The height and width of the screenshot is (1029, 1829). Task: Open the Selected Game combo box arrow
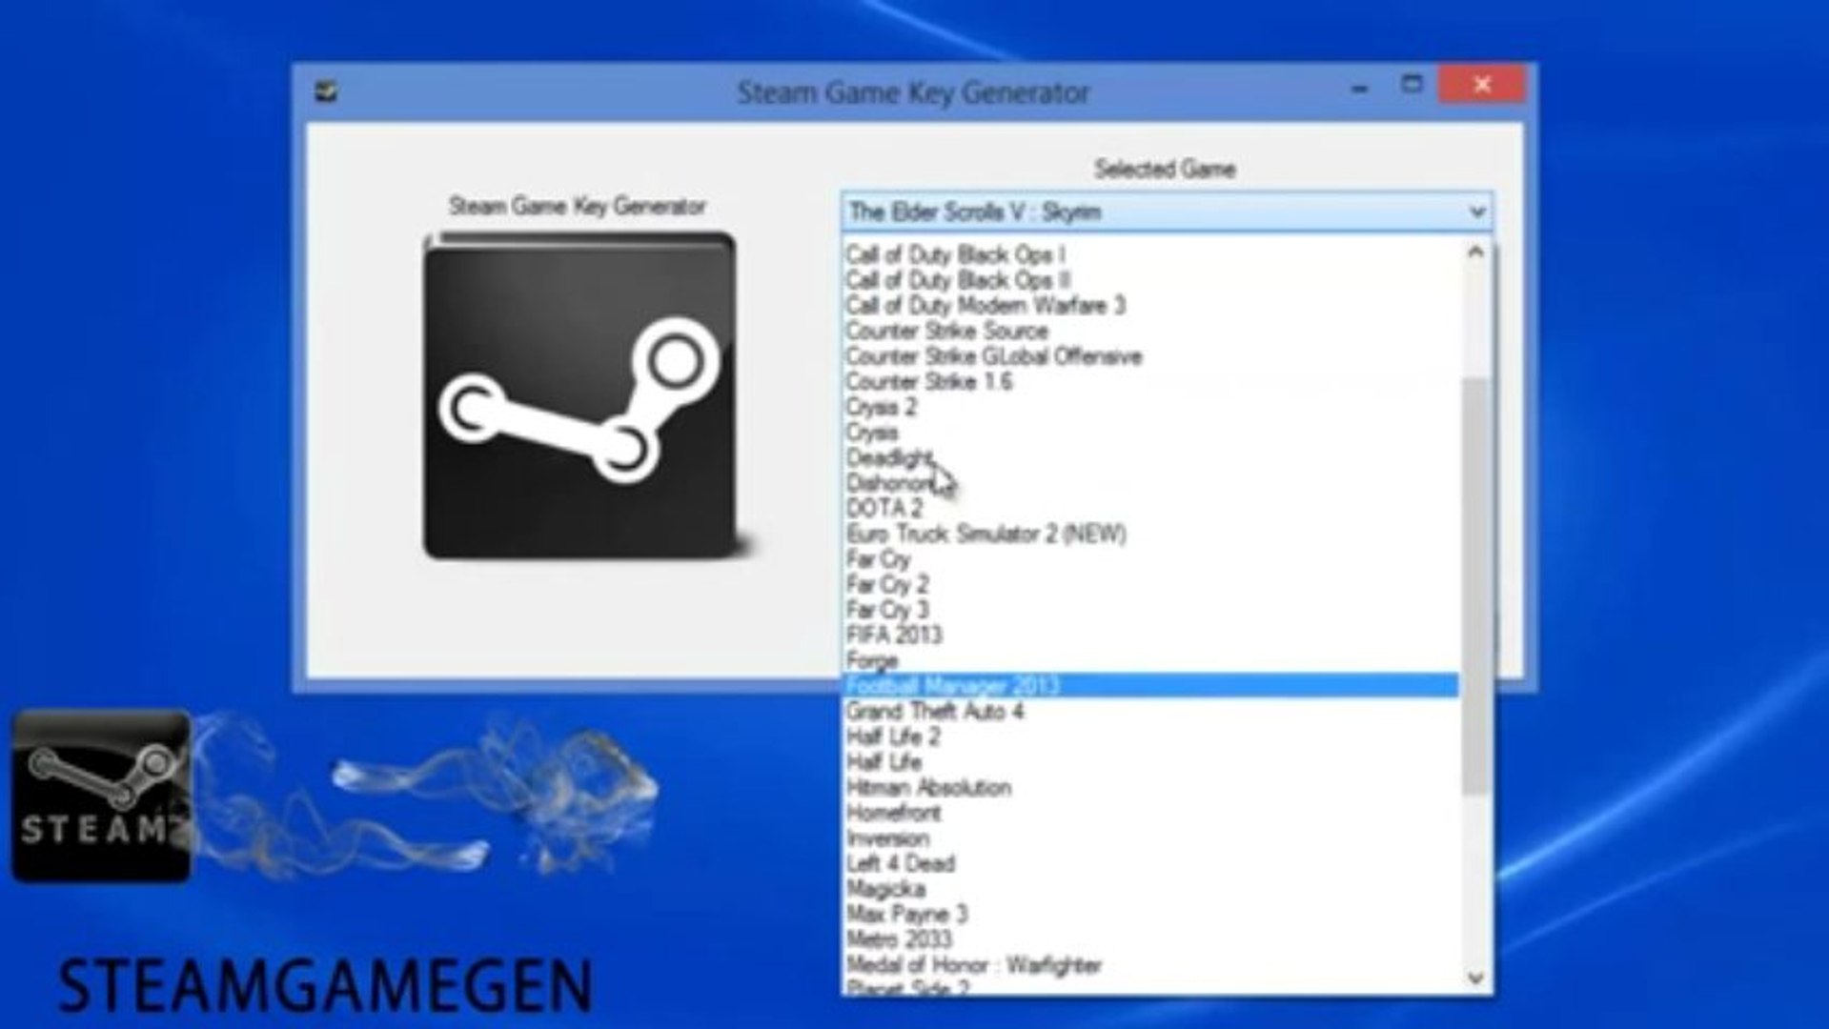point(1476,212)
